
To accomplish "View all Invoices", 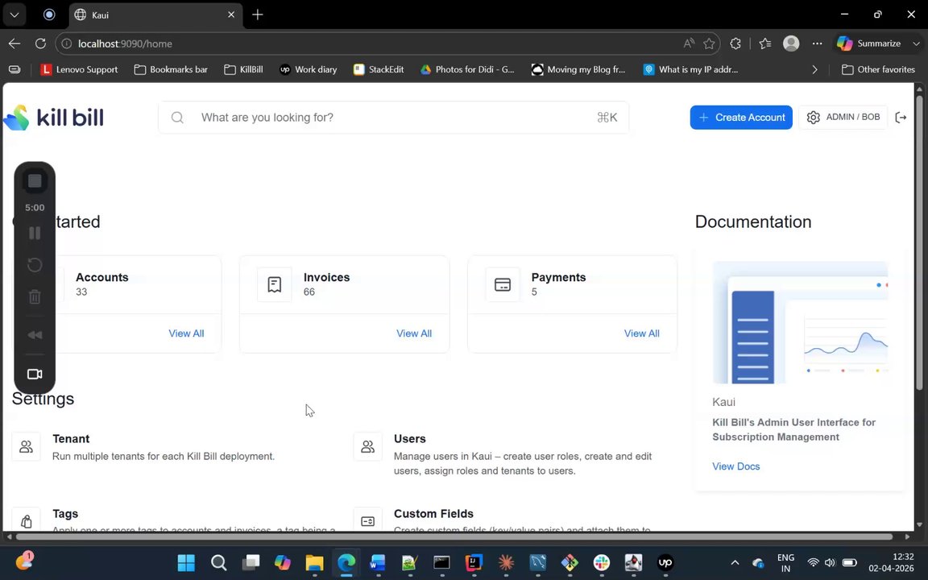I will (414, 333).
